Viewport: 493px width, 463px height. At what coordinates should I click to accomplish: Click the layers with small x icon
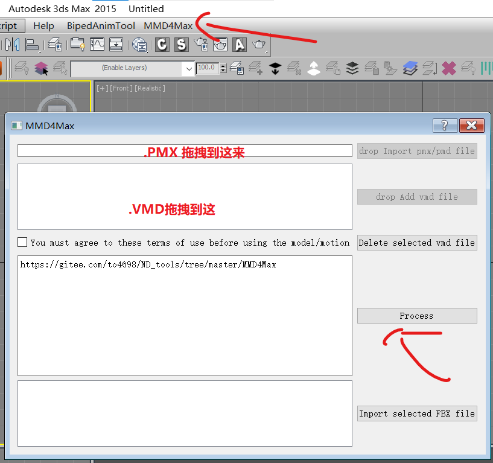tap(294, 68)
